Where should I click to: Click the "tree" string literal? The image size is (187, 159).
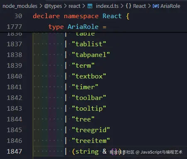click(83, 119)
